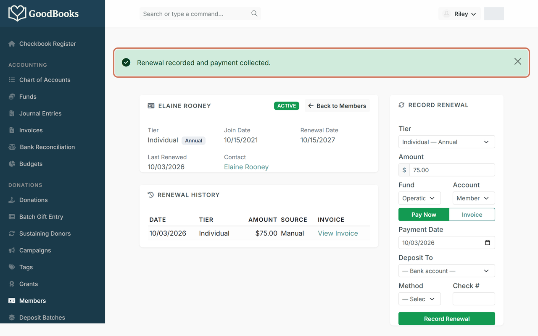The image size is (538, 336).
Task: Focus the search or command box
Action: [x=200, y=14]
